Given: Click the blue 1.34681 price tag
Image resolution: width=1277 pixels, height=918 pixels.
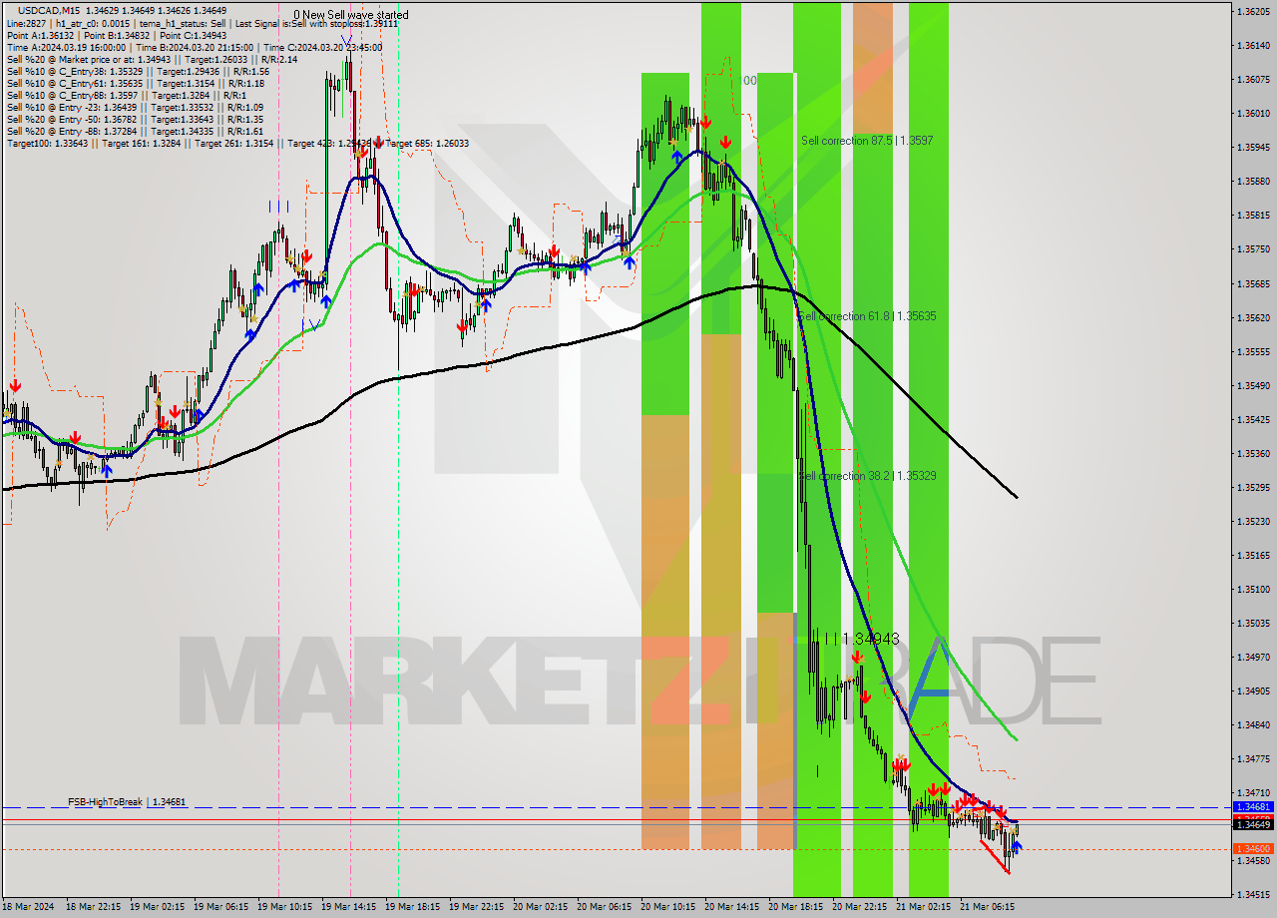Looking at the screenshot, I should [x=1253, y=806].
